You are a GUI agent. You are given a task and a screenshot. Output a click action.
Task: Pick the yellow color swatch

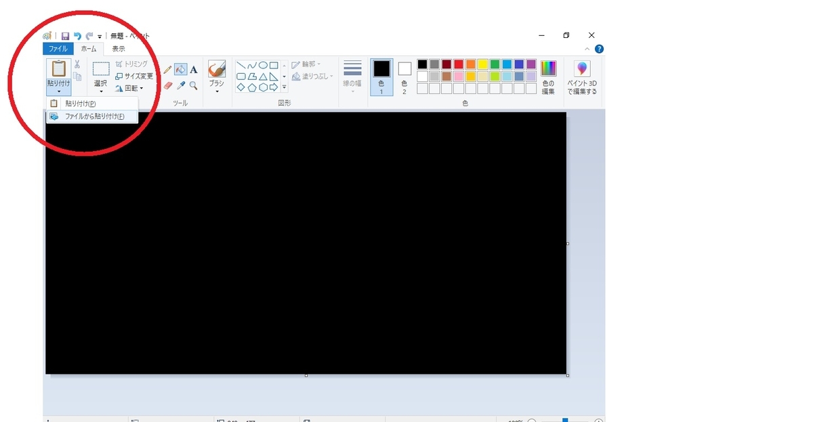coord(482,64)
